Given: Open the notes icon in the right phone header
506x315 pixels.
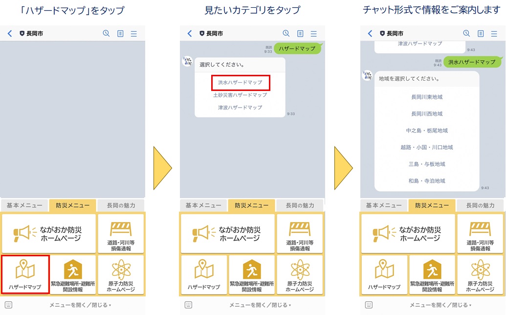Looking at the screenshot, I should tap(481, 34).
